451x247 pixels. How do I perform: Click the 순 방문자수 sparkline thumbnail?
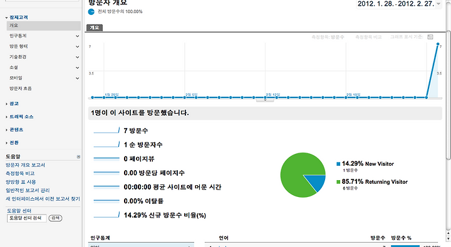coord(106,144)
